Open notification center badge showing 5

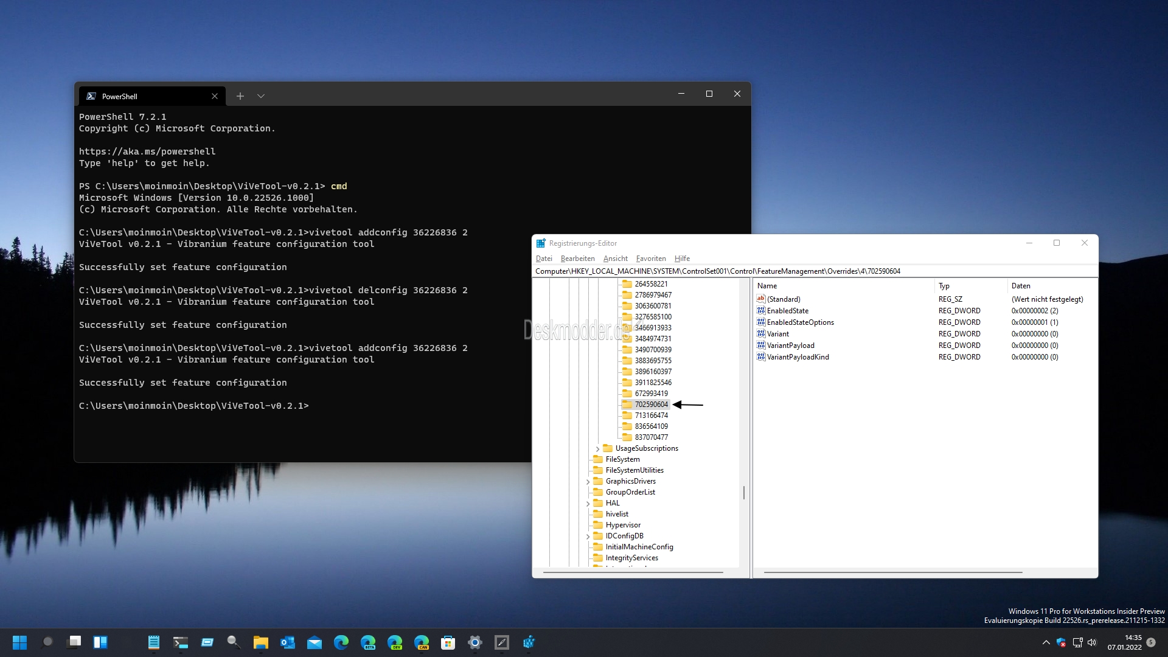click(x=1151, y=642)
